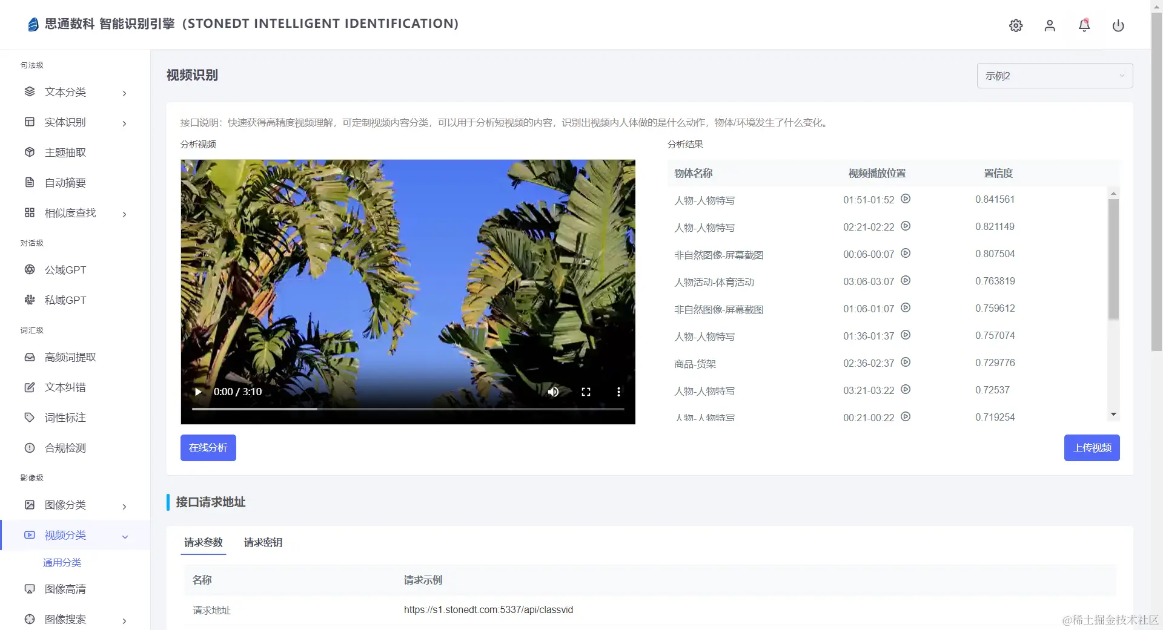Open 合规检测 menu entry
This screenshot has width=1163, height=630.
[65, 448]
